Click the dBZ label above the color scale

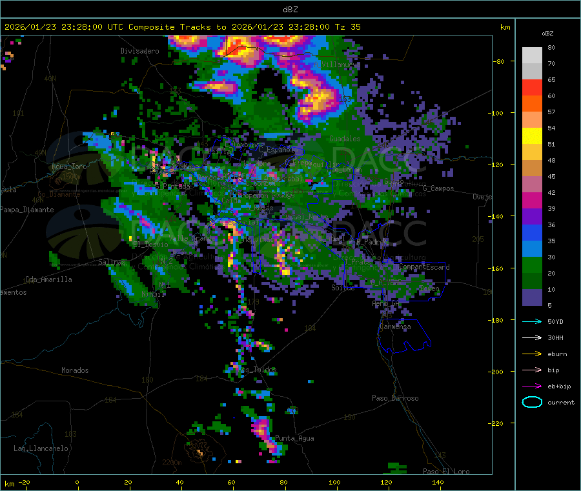[x=547, y=34]
